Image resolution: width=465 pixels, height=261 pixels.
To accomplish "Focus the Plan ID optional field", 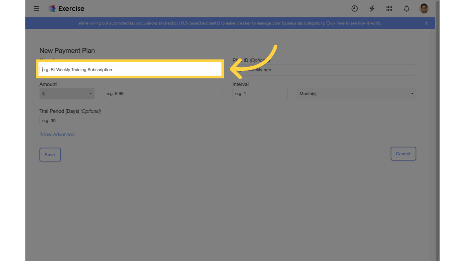I will (324, 70).
